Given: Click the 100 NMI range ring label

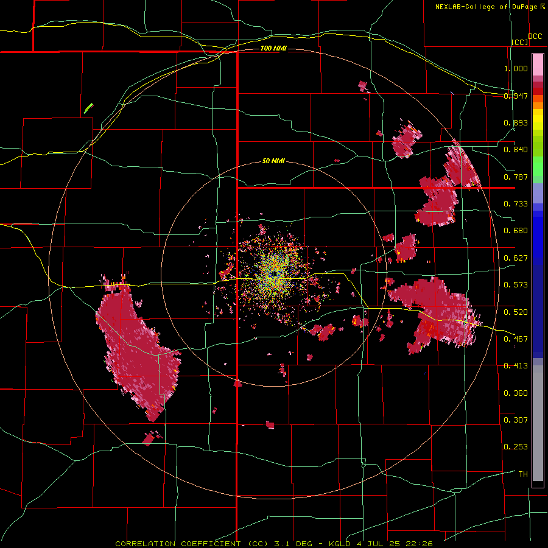Looking at the screenshot, I should [x=273, y=48].
